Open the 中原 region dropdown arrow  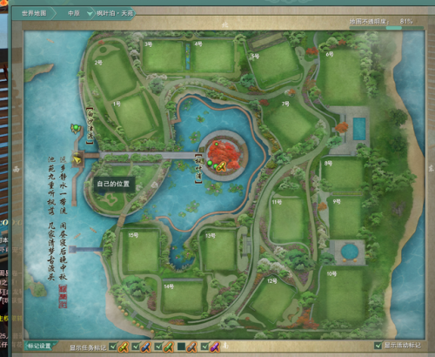pyautogui.click(x=90, y=13)
